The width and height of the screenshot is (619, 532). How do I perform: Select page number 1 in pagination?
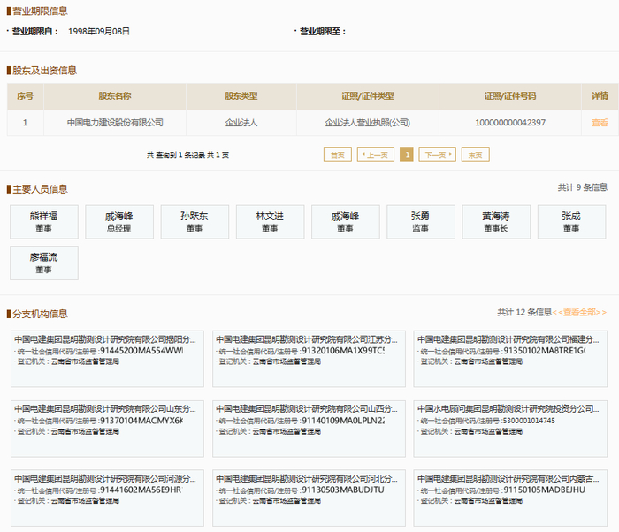click(407, 155)
